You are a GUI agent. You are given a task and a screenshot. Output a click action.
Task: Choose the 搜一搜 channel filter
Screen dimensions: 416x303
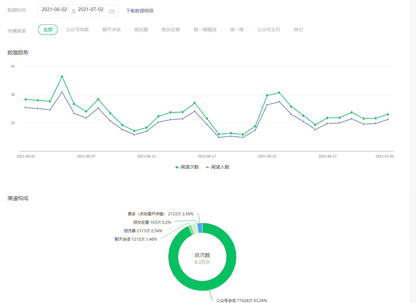pyautogui.click(x=237, y=30)
